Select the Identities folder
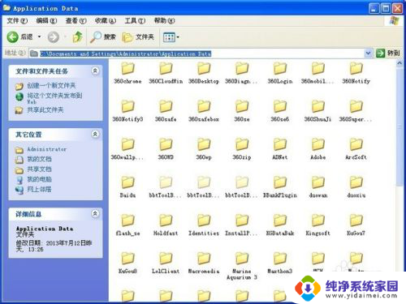This screenshot has width=406, height=304. (204, 225)
